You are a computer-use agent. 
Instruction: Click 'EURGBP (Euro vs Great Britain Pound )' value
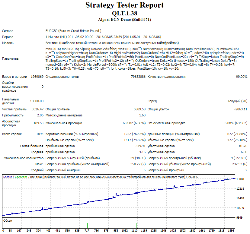click(73, 31)
